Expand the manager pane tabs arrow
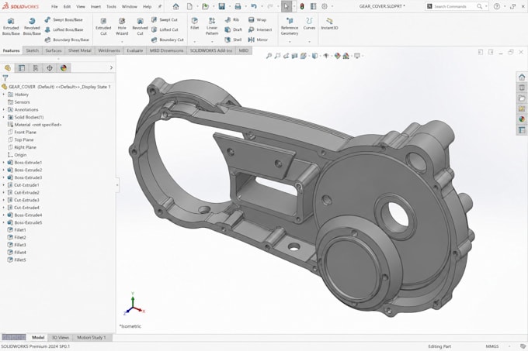This screenshot has width=528, height=351. coord(112,68)
